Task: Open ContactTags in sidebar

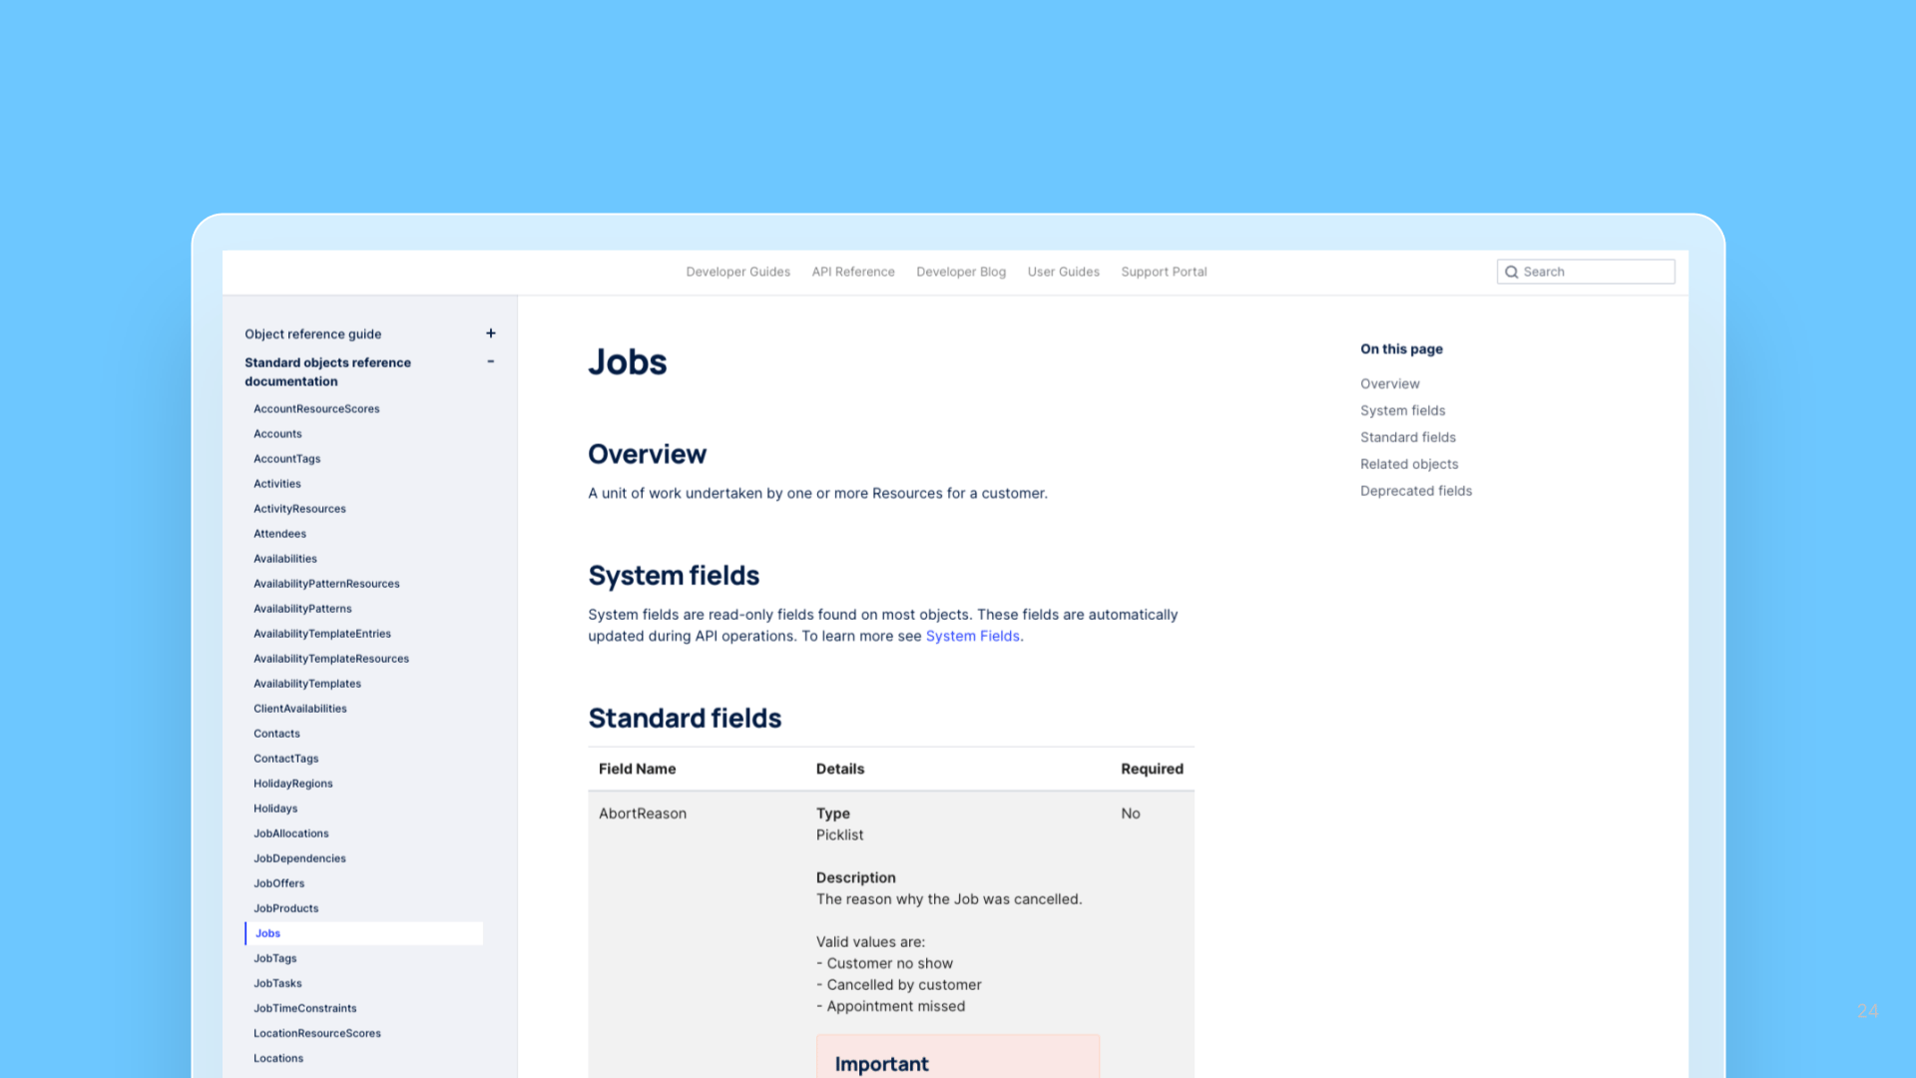Action: (x=285, y=759)
